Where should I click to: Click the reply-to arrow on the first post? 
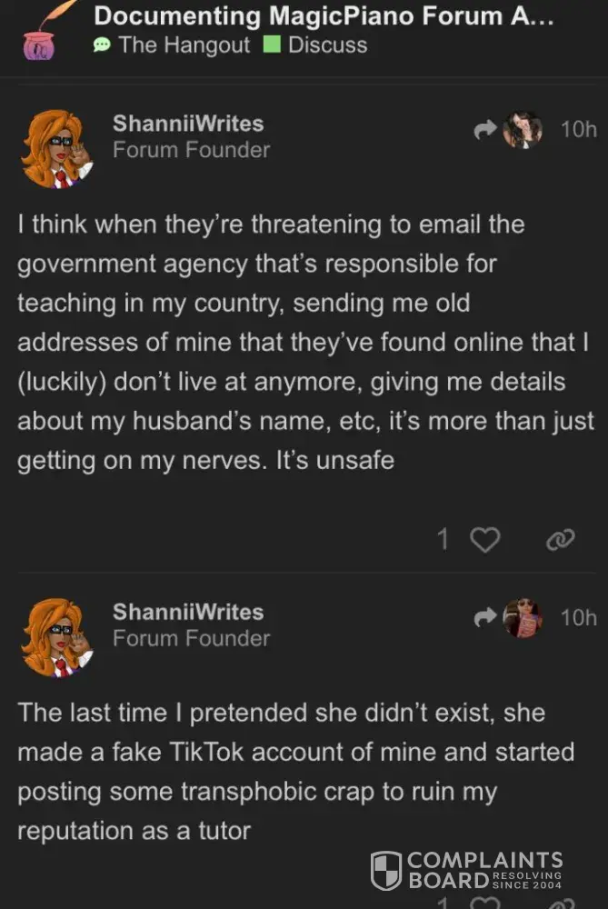tap(485, 129)
